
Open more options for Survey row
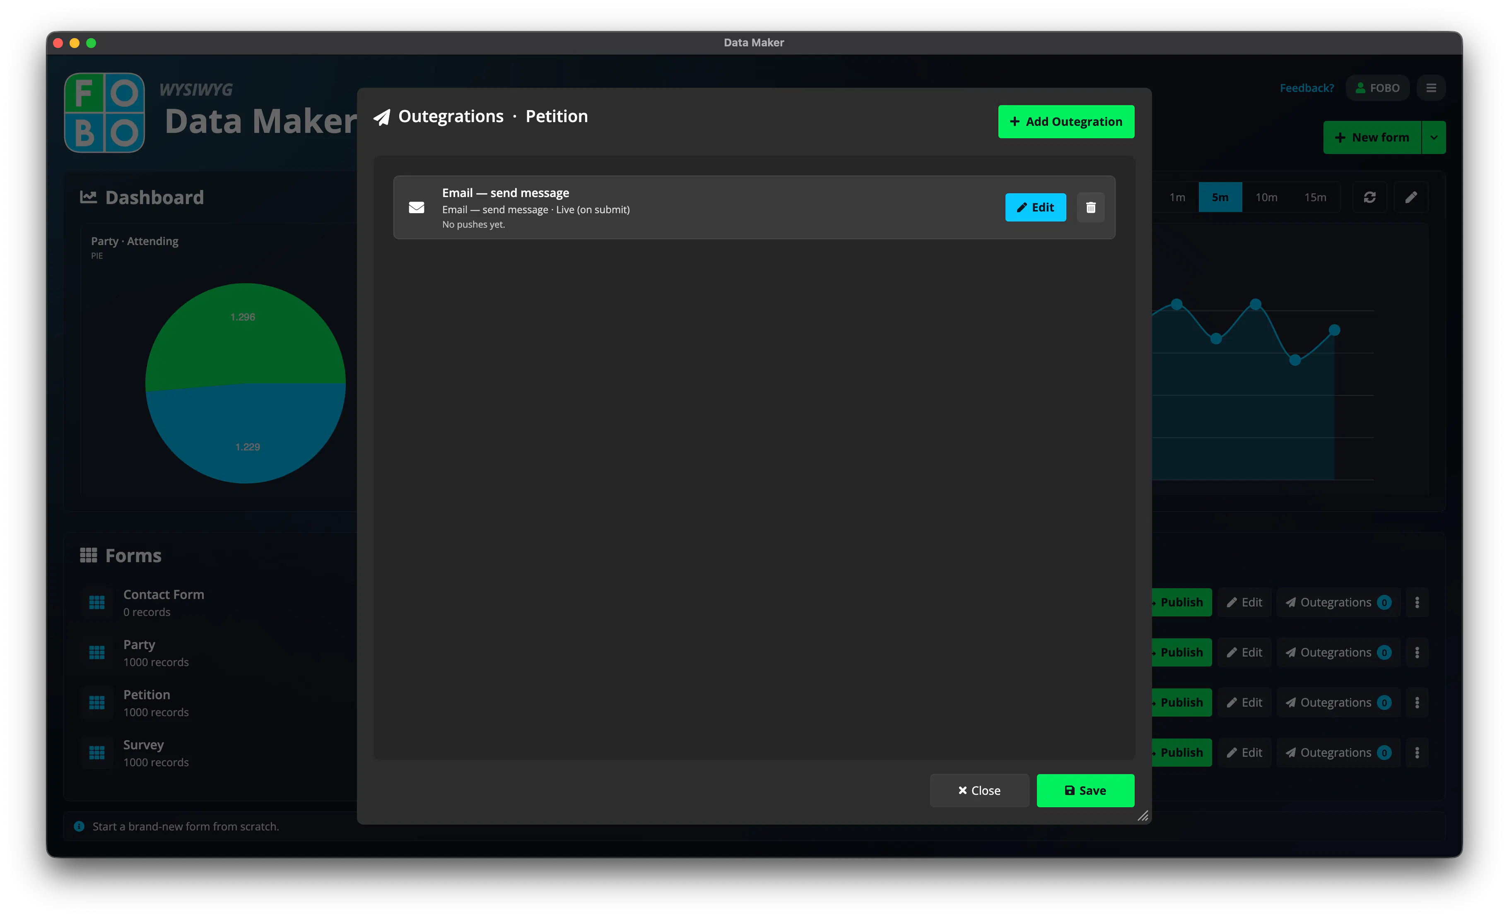1417,753
